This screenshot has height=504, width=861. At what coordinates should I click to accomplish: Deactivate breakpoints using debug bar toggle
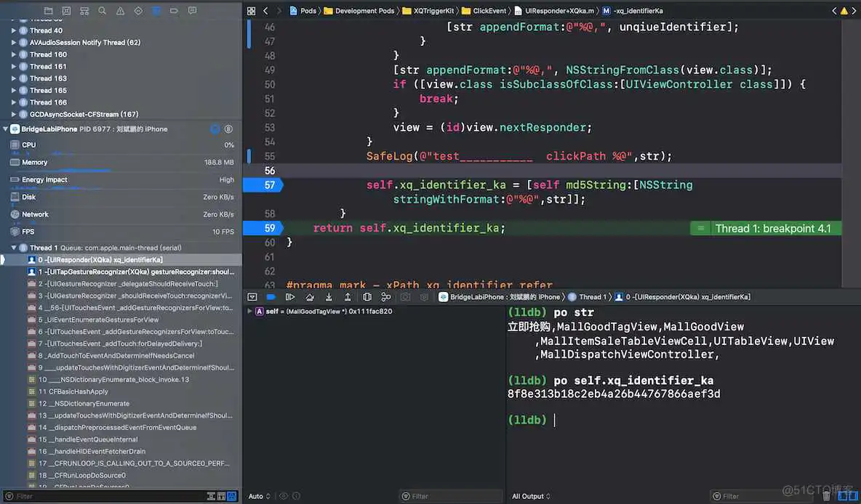(271, 297)
